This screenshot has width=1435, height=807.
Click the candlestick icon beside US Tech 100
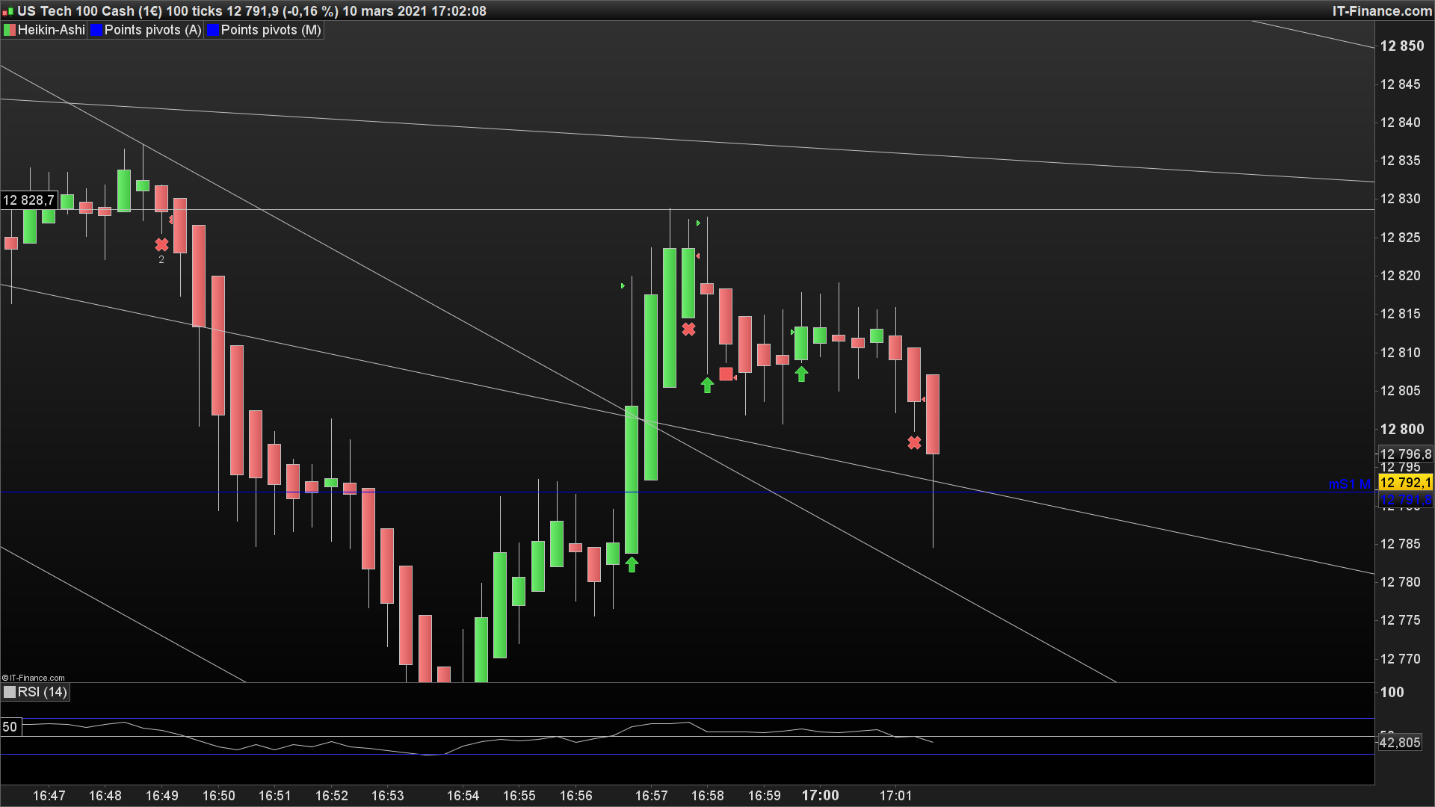(7, 11)
